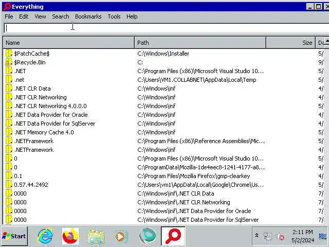Select the lowercase .net folder icon
The image size is (329, 247).
[x=9, y=80]
